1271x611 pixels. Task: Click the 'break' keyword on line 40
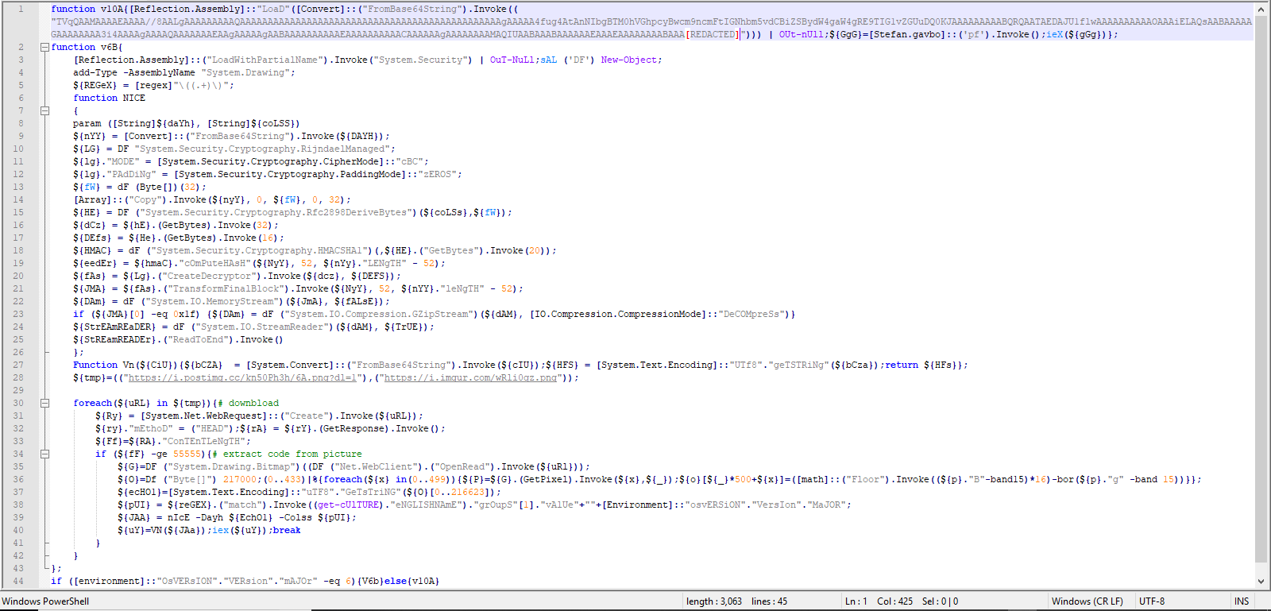click(x=287, y=530)
